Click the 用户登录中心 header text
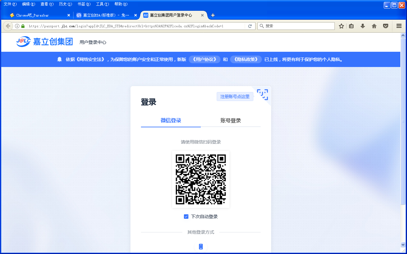The height and width of the screenshot is (254, 407). (x=93, y=42)
